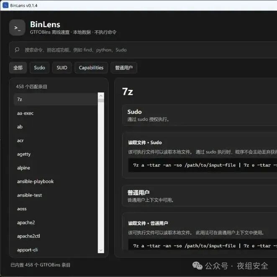Open the apache2 entry
Screen dimensions: 277x277
point(56,223)
